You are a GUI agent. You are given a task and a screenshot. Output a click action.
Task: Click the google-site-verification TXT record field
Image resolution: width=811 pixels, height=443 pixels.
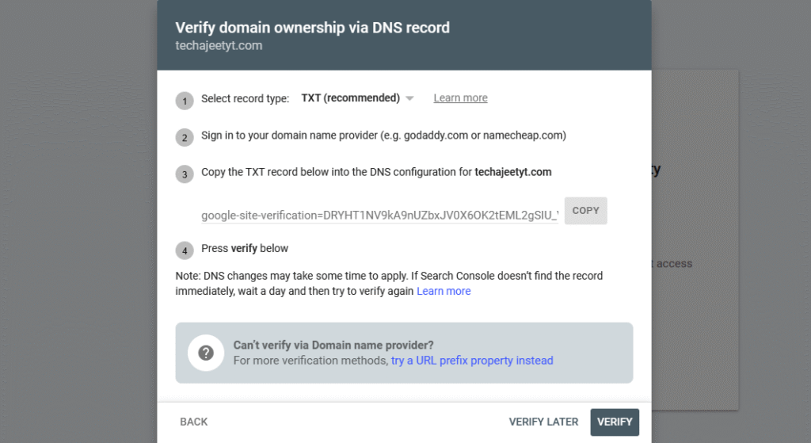tap(379, 215)
